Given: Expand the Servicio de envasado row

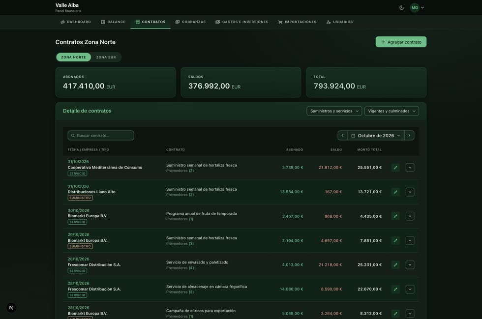Looking at the screenshot, I should pos(410,264).
